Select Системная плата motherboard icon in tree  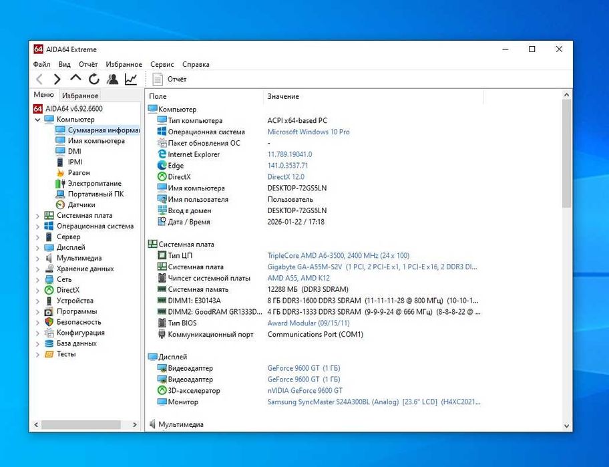[49, 215]
